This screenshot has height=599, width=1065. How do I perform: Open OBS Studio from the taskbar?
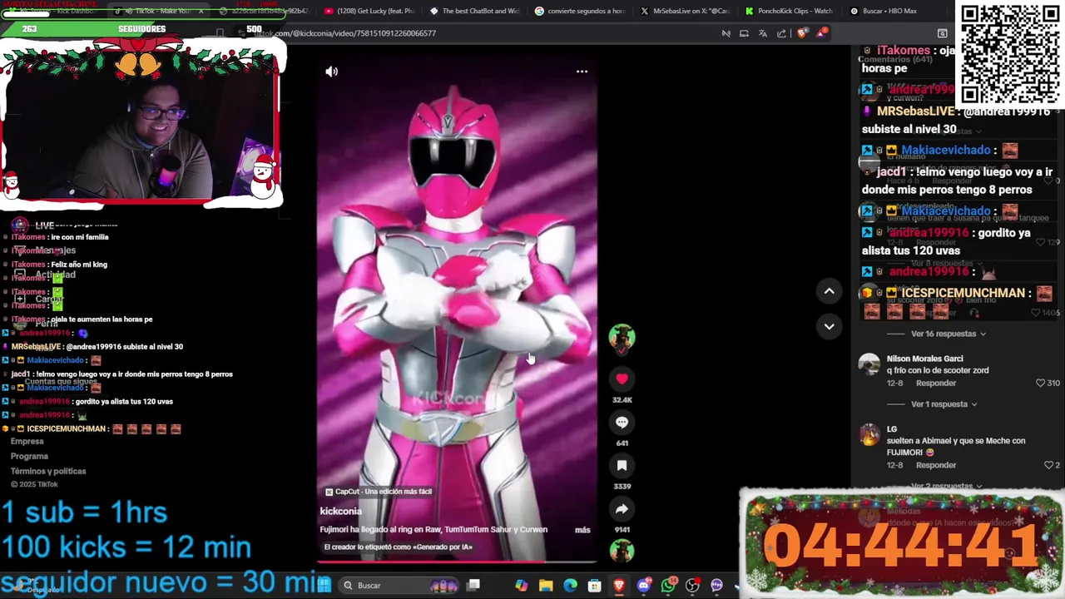692,586
